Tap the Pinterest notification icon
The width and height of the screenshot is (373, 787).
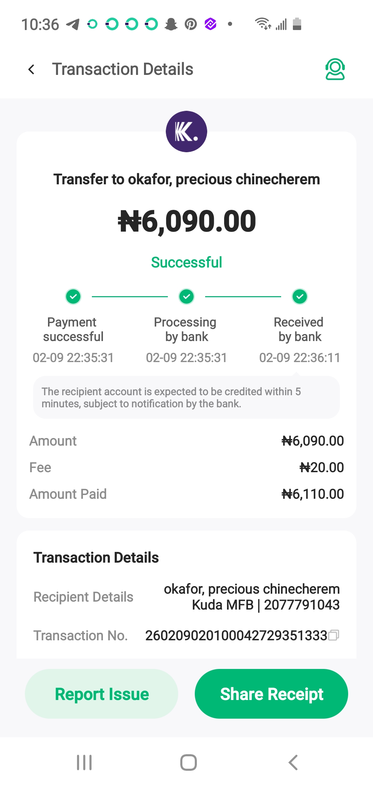[x=191, y=25]
